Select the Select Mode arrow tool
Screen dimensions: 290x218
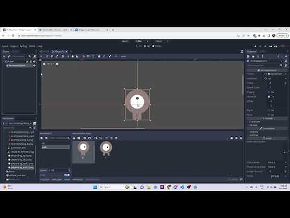(x=42, y=56)
